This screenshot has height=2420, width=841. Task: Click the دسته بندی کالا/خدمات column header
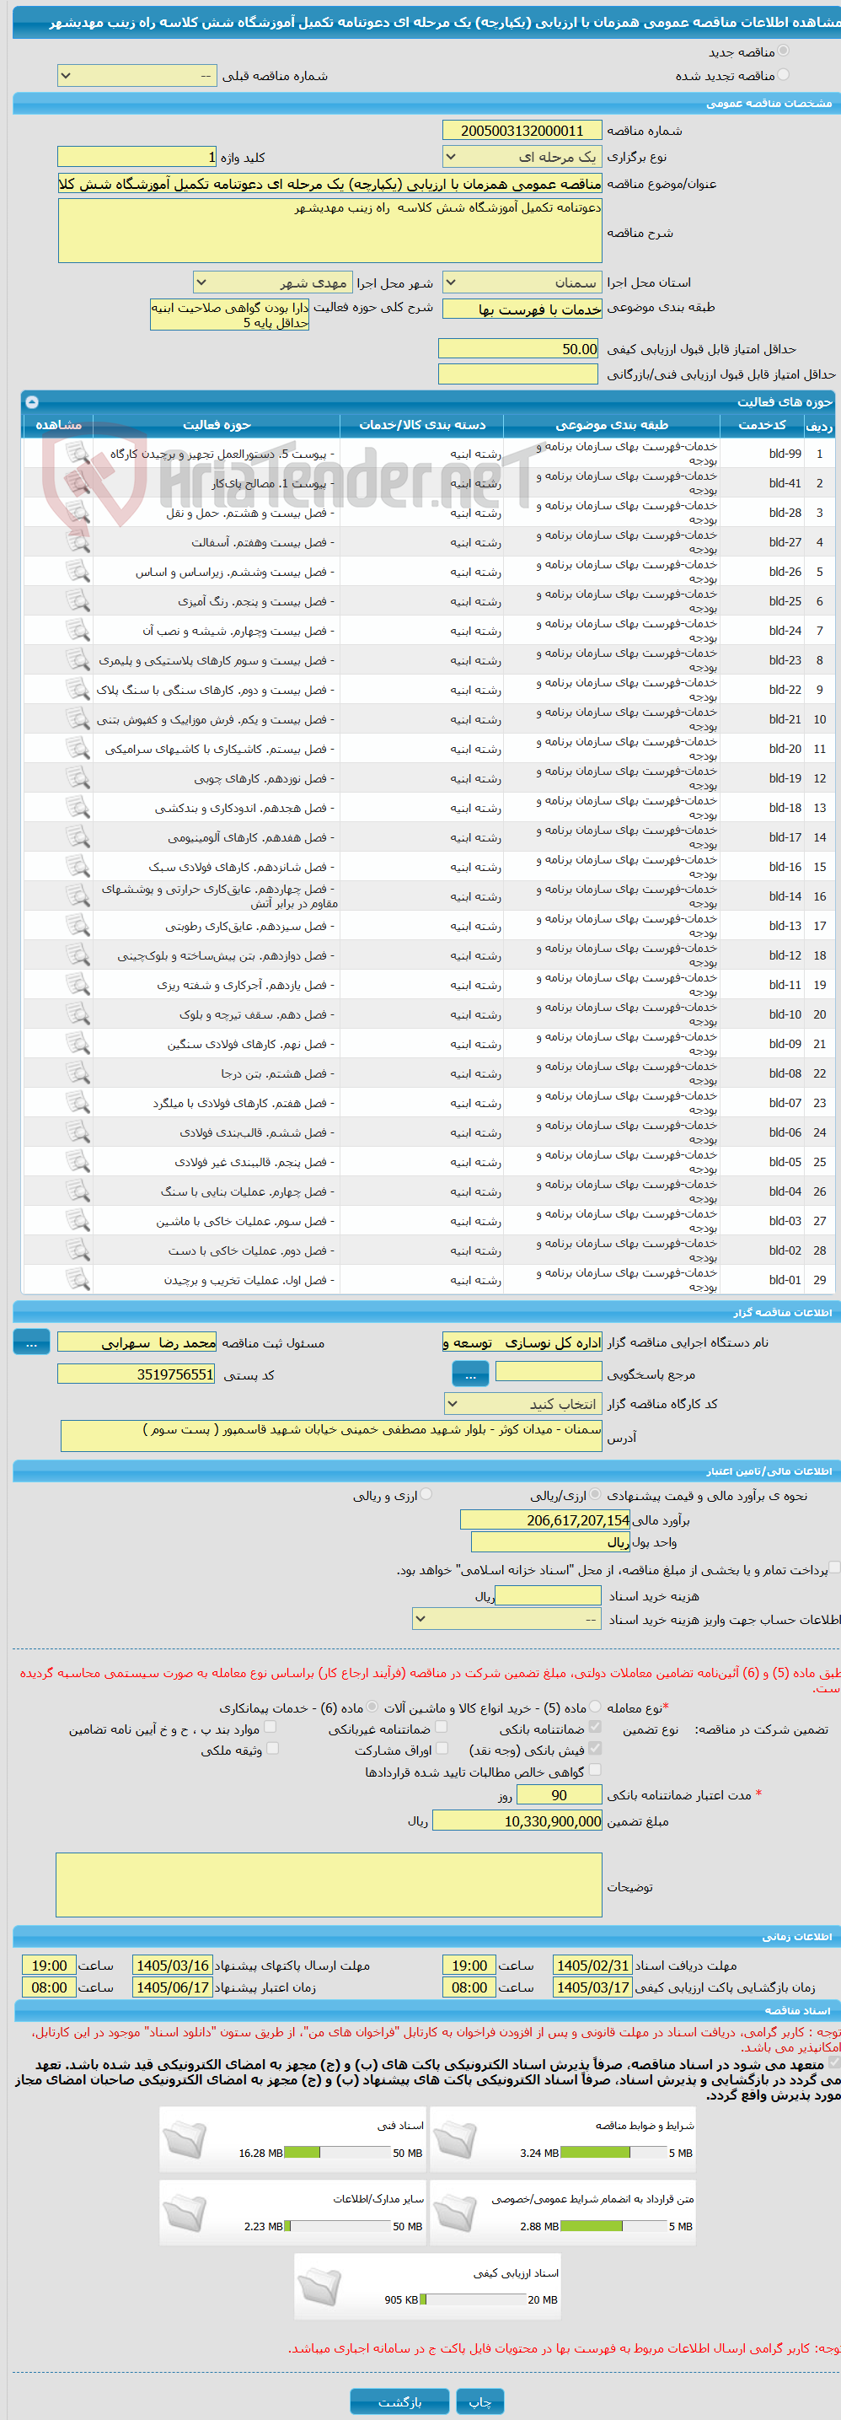click(422, 425)
